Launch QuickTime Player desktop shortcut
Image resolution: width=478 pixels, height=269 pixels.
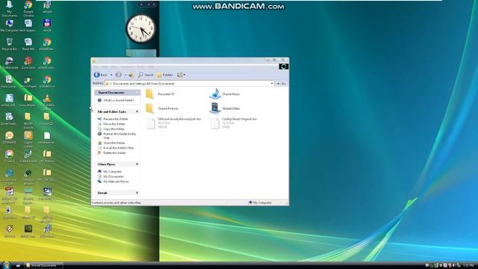click(10, 177)
